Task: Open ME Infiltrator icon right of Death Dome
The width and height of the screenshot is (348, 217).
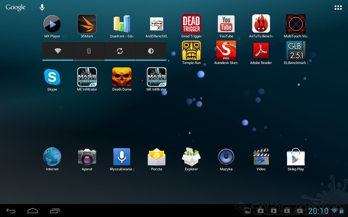Action: (x=157, y=77)
